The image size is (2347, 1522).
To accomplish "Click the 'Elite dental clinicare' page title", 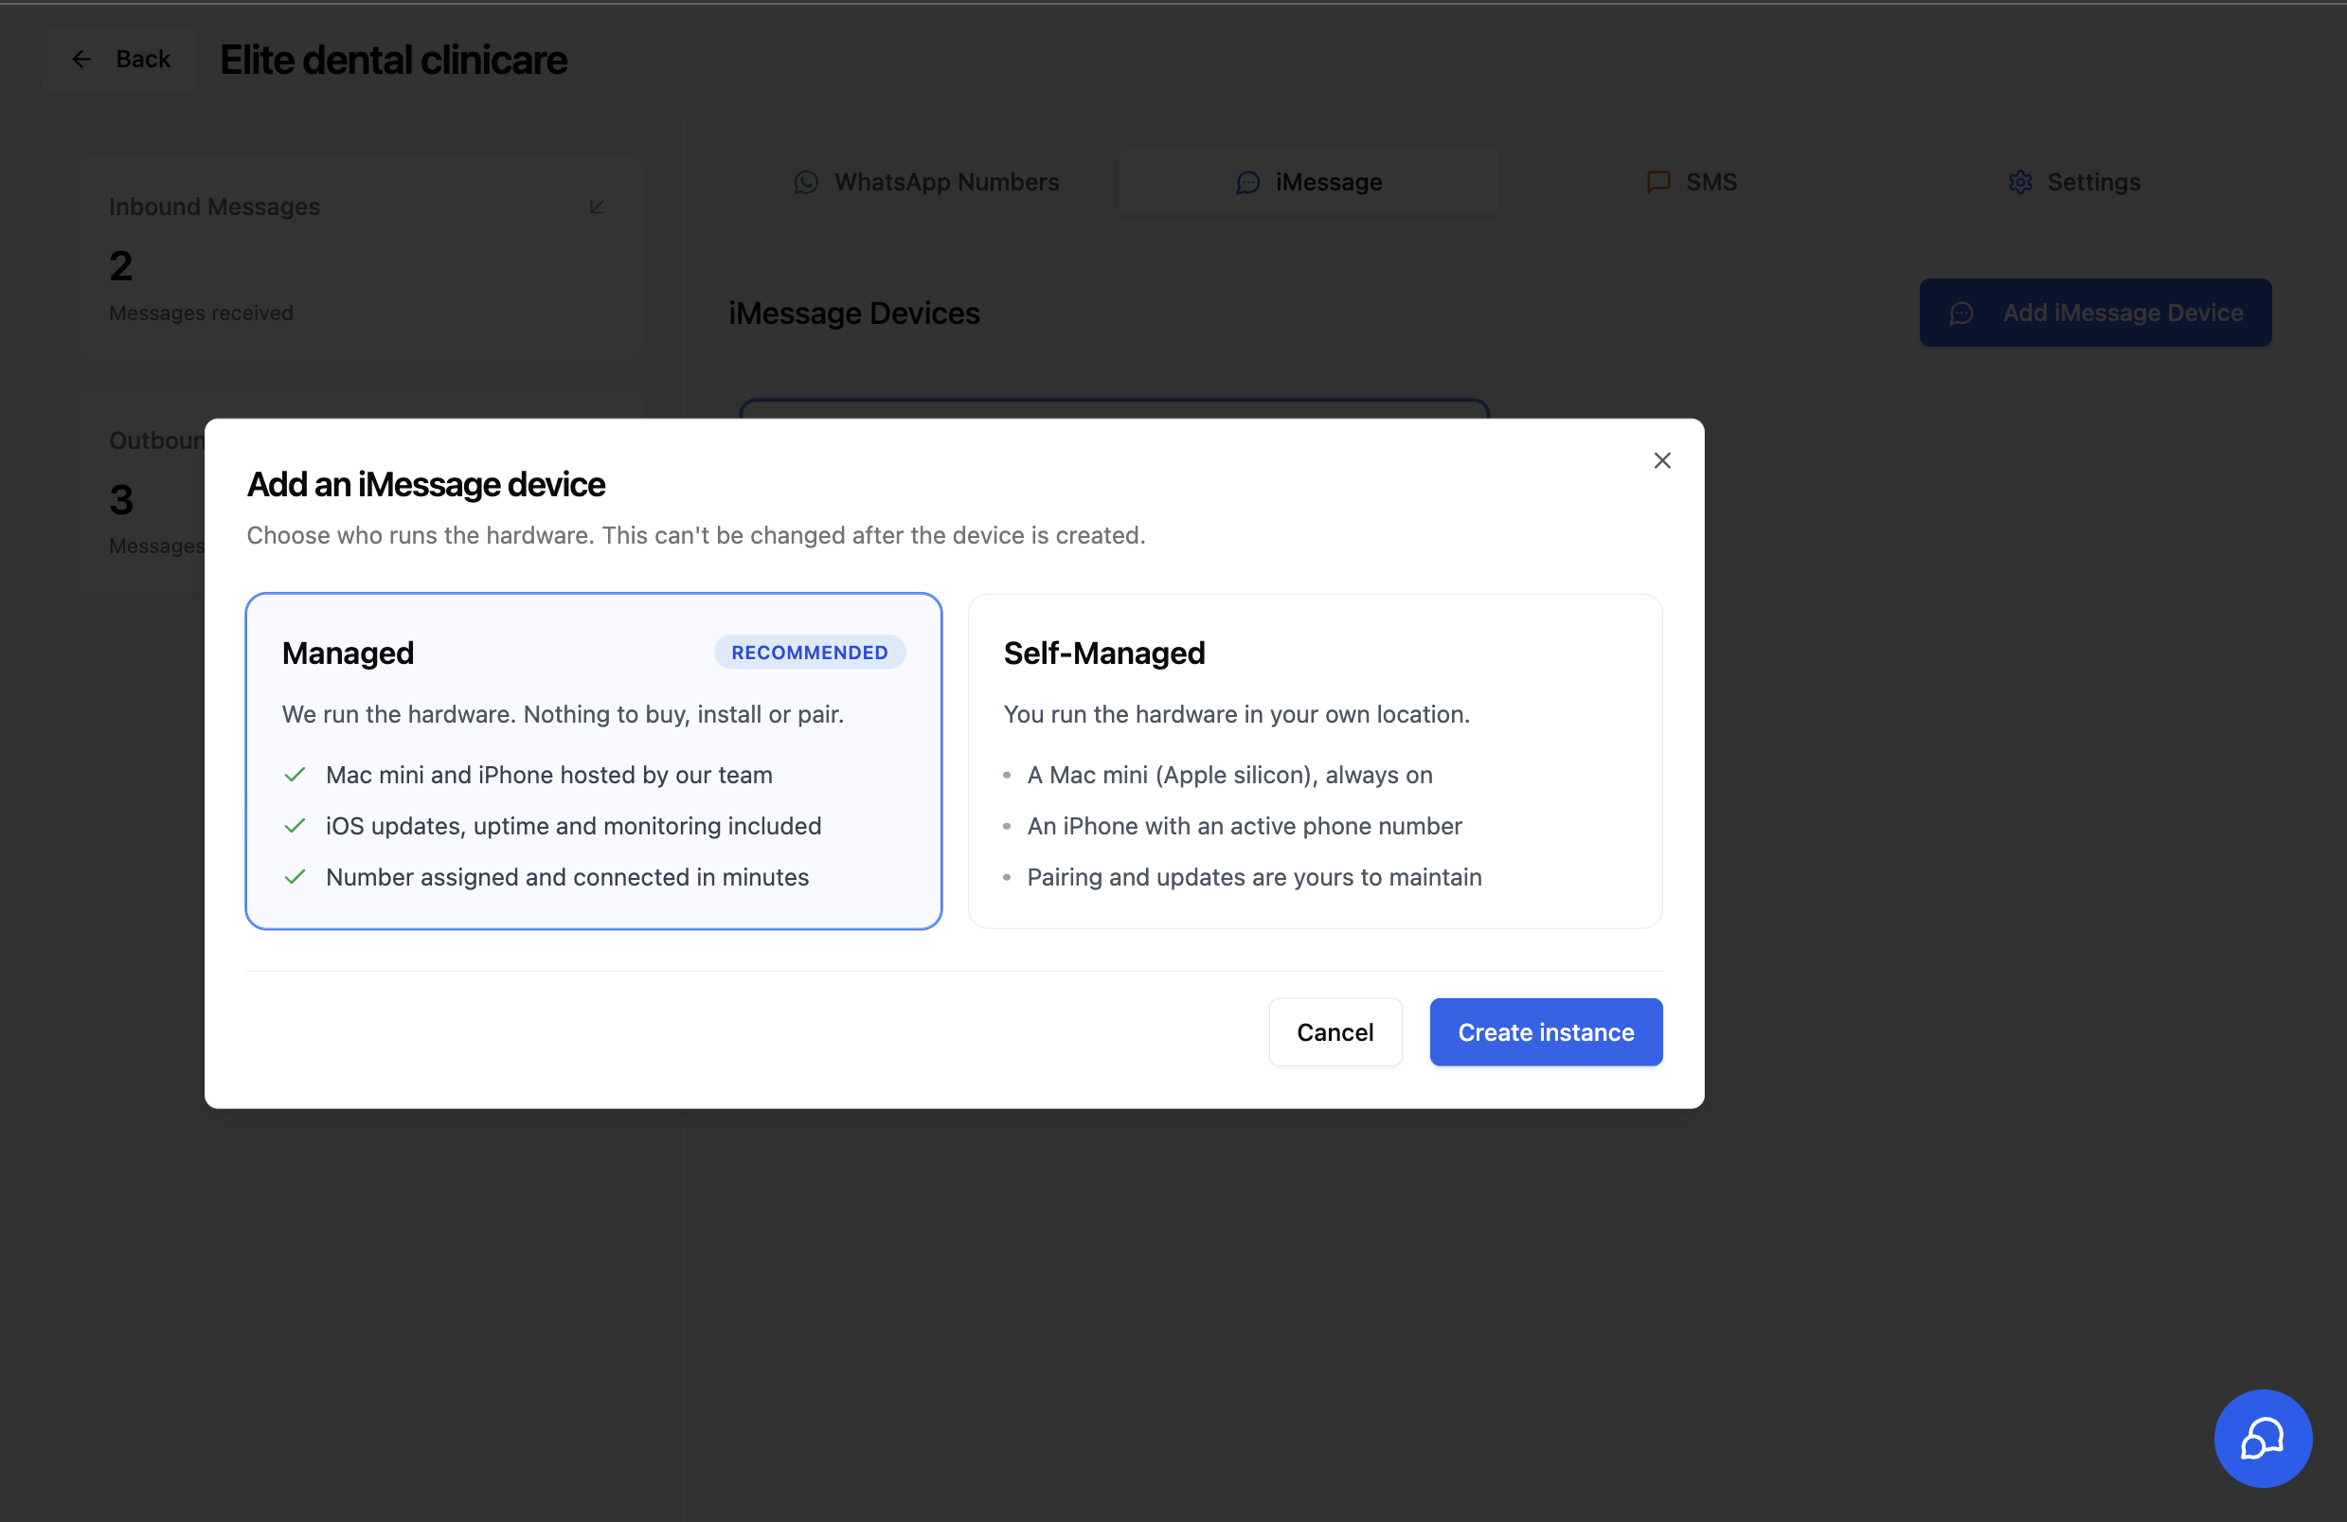I will 393,59.
